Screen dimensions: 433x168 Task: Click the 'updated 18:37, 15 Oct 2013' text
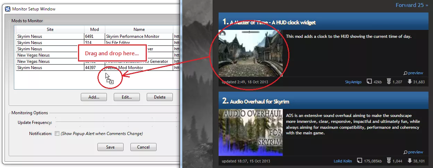click(x=246, y=161)
